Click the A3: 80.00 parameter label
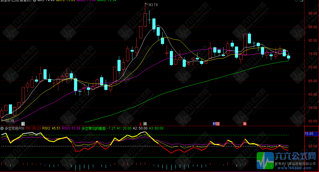 point(156,128)
